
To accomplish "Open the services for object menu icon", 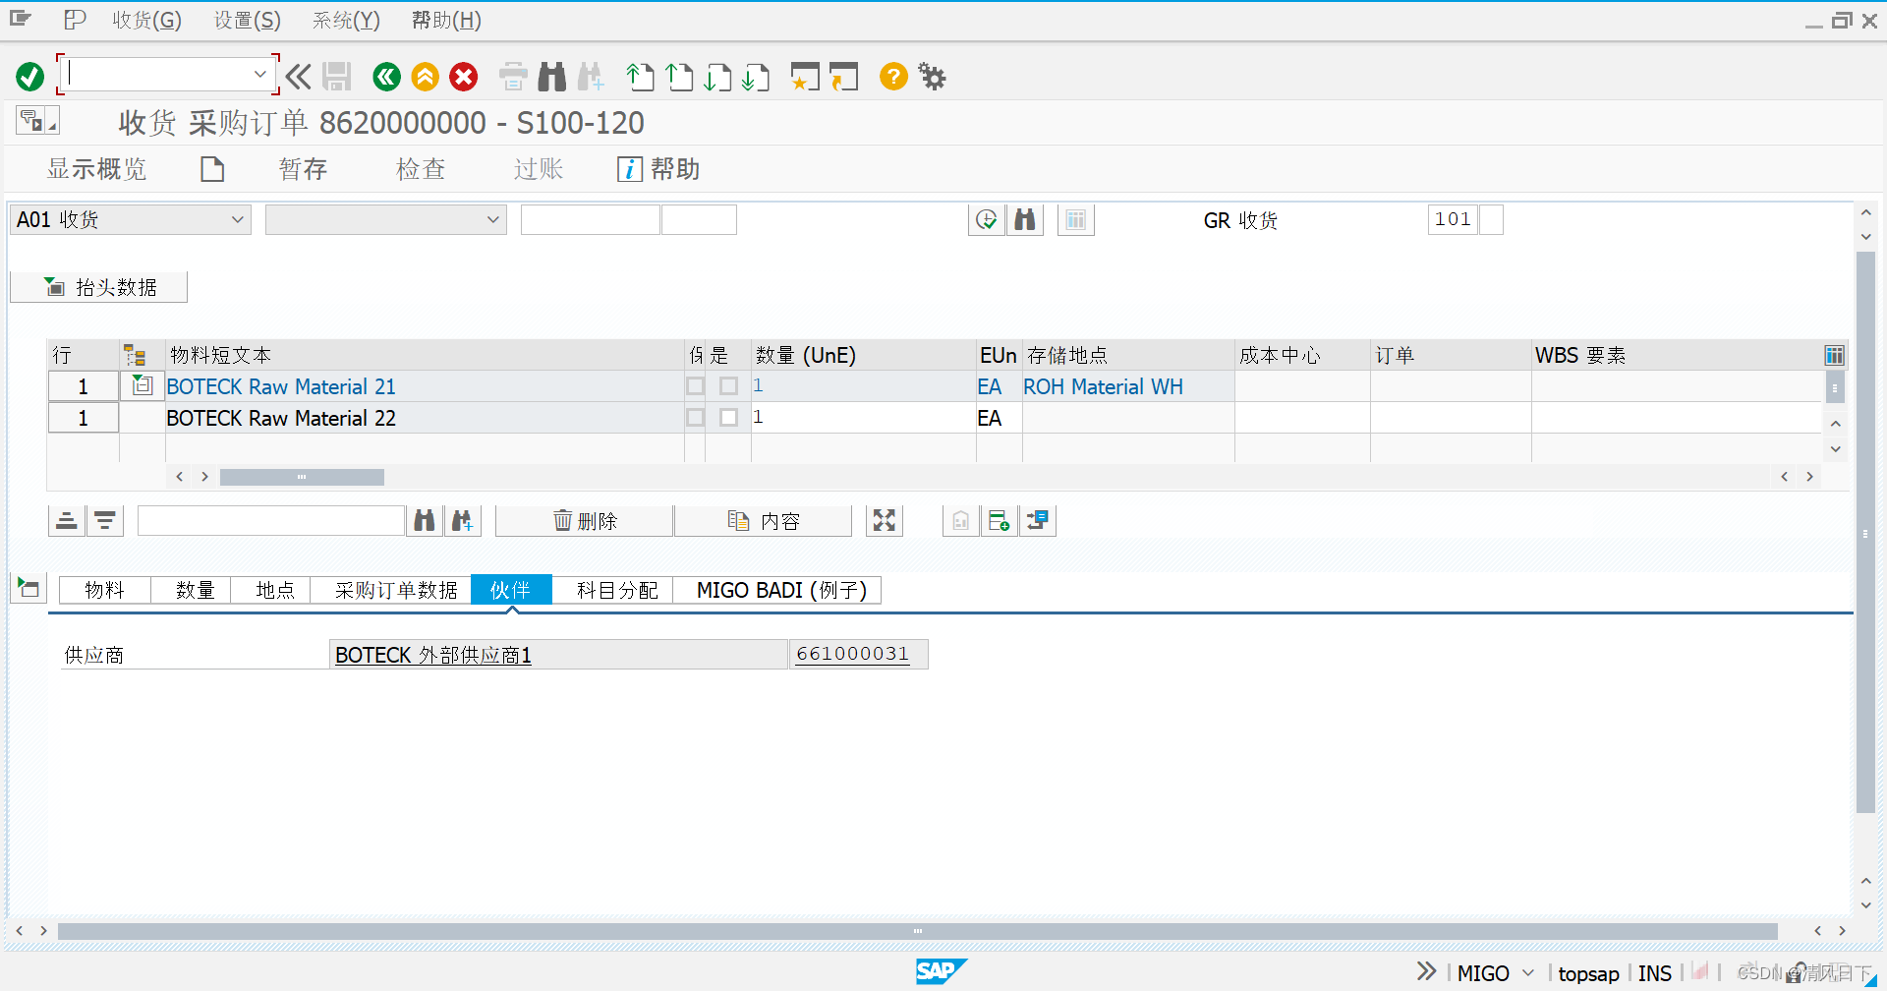I will pyautogui.click(x=37, y=121).
